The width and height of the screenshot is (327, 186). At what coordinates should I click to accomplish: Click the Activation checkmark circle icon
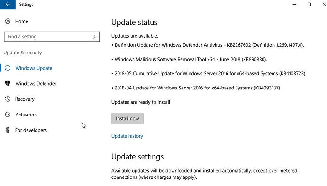point(8,115)
